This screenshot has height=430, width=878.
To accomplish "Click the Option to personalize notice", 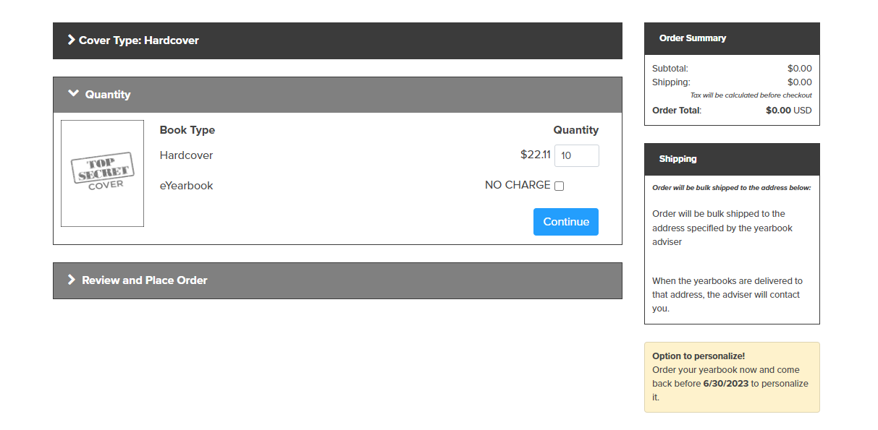I will (732, 377).
